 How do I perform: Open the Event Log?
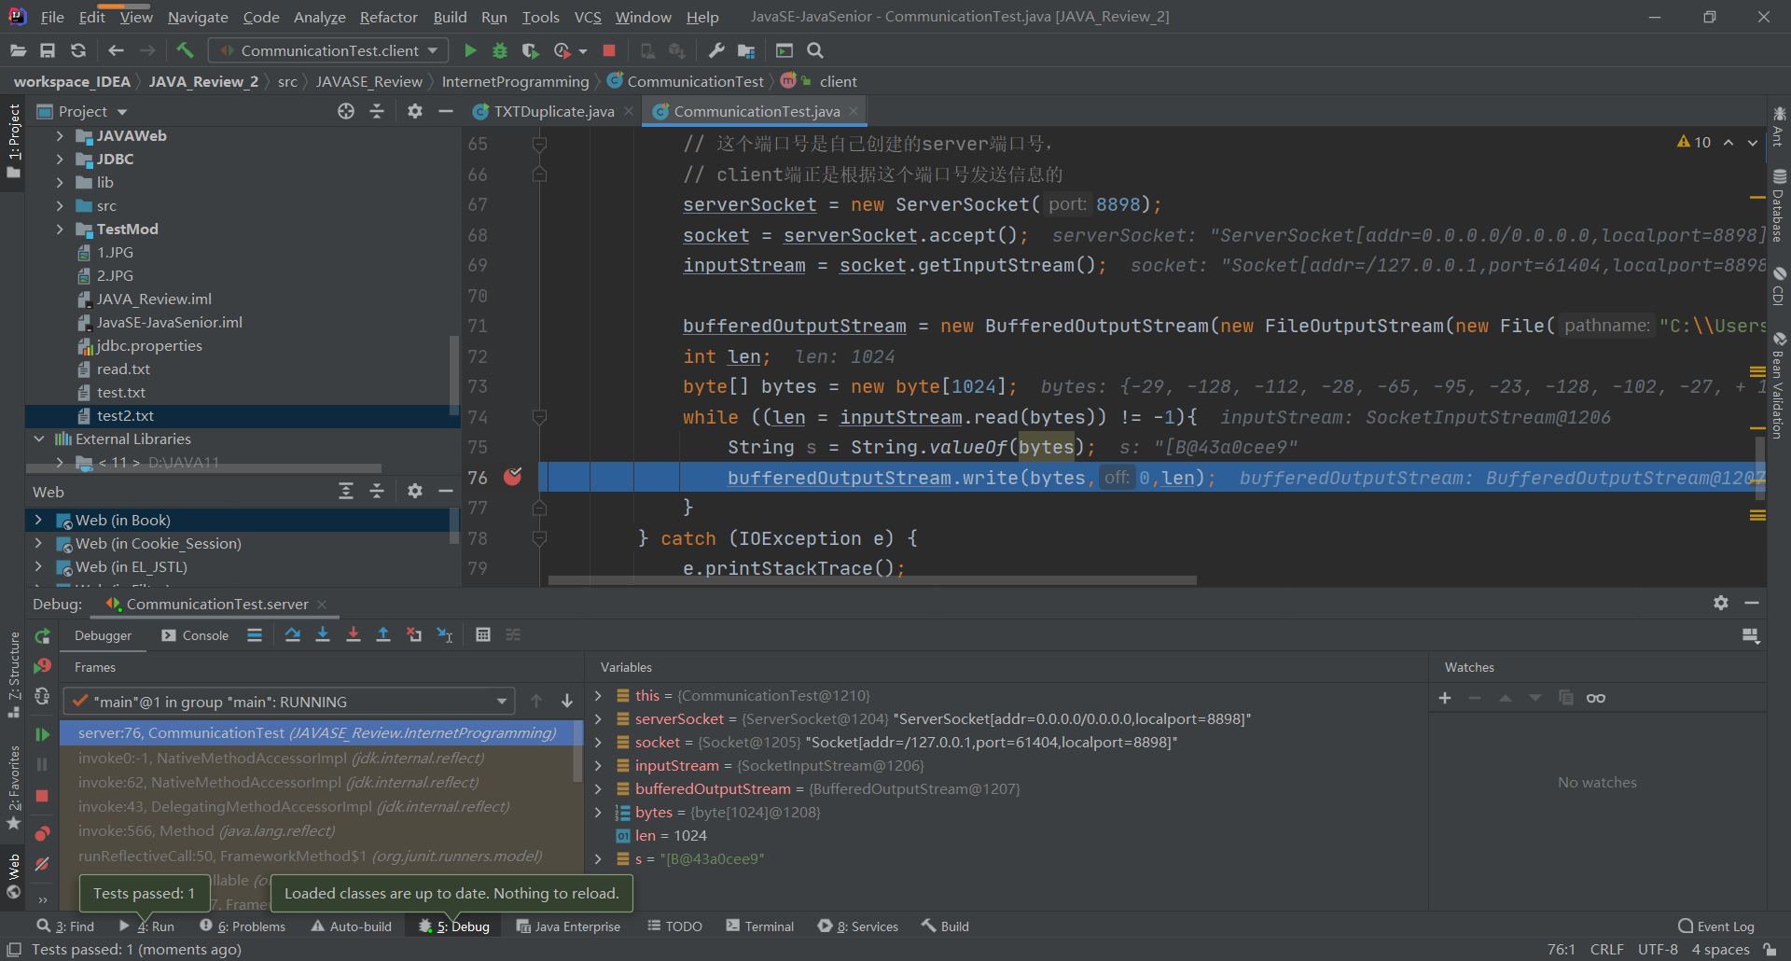click(x=1715, y=926)
